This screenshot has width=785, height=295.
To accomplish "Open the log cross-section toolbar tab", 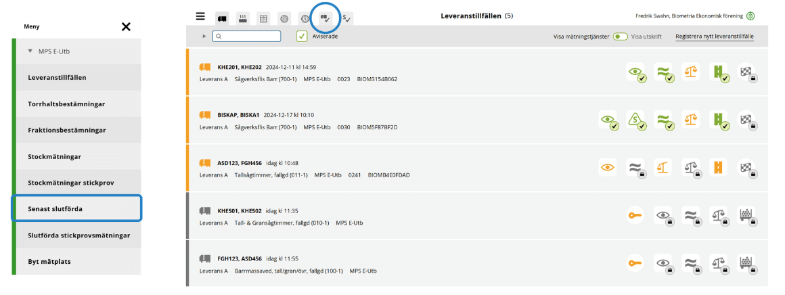I will (x=284, y=18).
